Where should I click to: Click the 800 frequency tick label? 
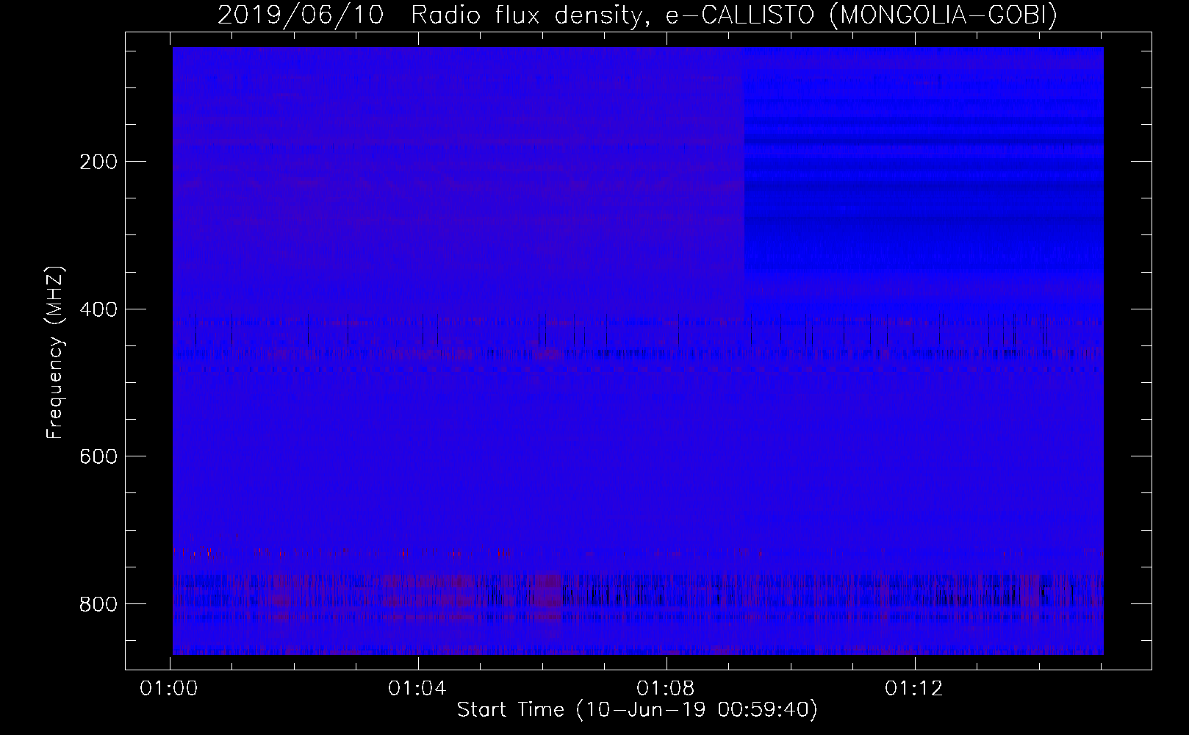(x=98, y=604)
